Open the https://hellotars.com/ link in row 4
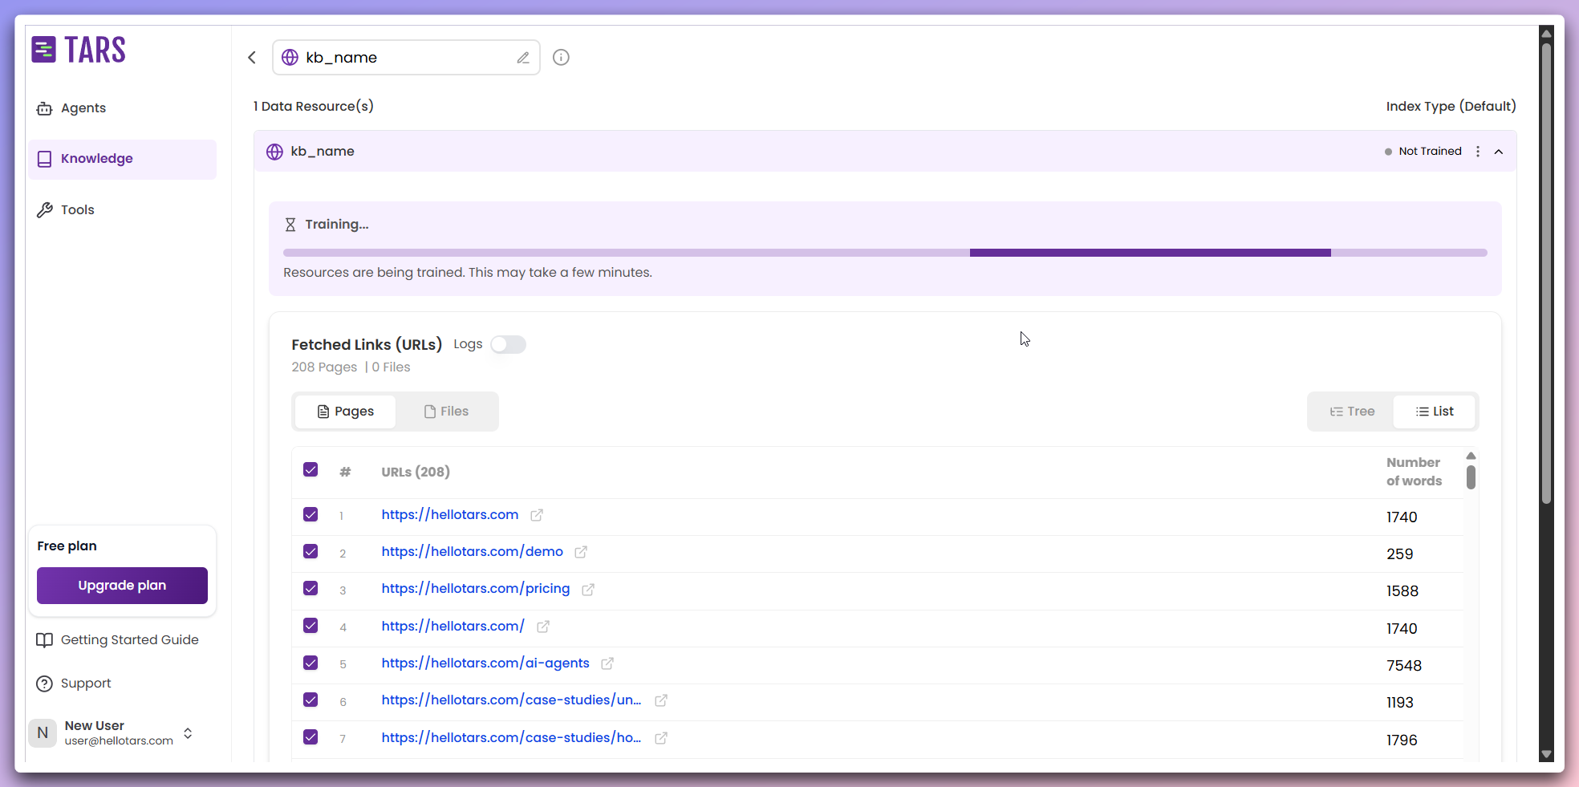This screenshot has height=787, width=1579. [x=453, y=627]
